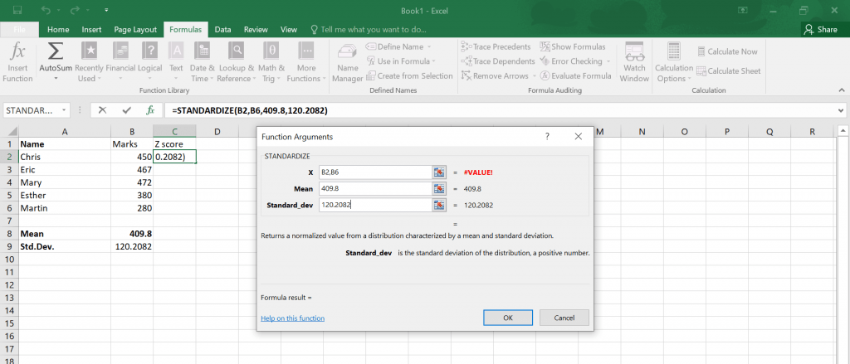This screenshot has height=364, width=850.
Task: Open the Remove Arrows dropdown arrow
Action: (534, 75)
